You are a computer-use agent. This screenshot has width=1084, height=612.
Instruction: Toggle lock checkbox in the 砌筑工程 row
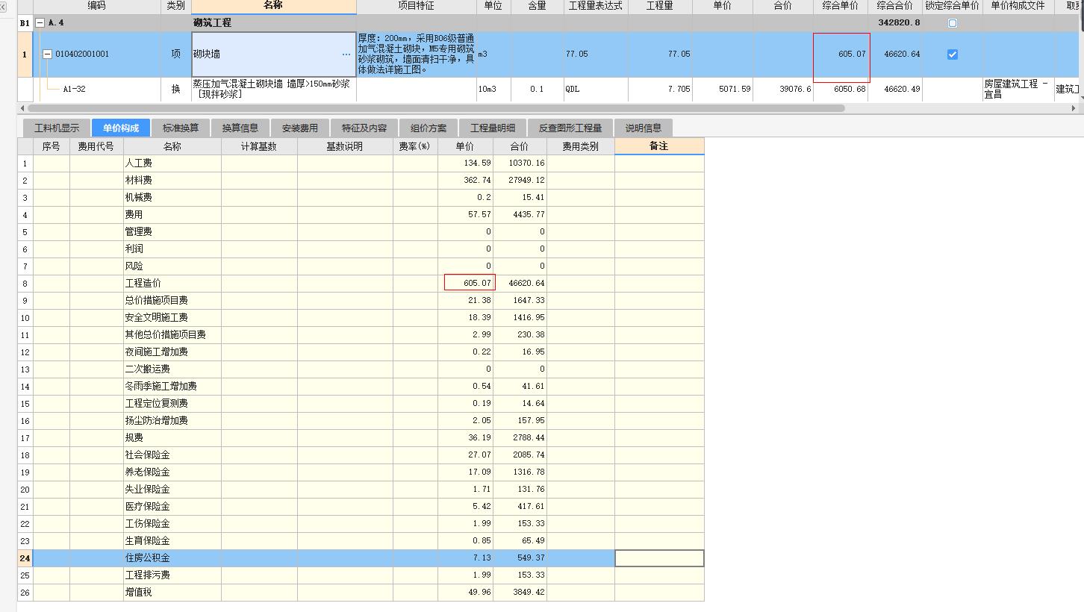click(x=952, y=23)
